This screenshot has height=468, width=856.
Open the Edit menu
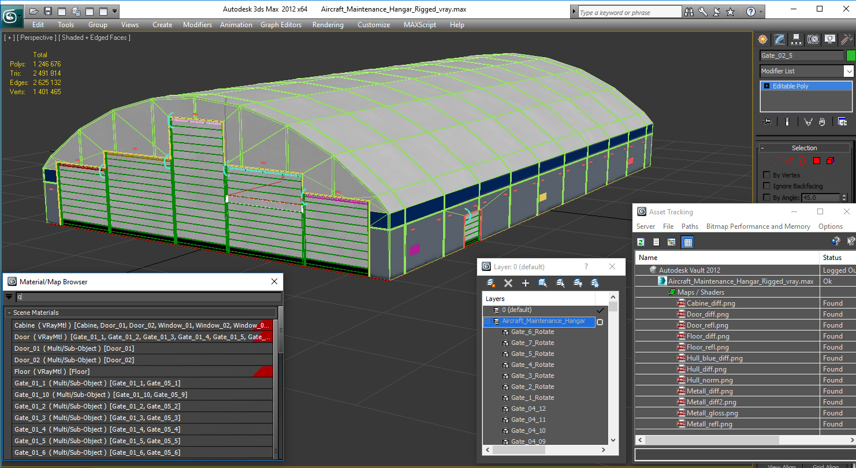click(38, 25)
